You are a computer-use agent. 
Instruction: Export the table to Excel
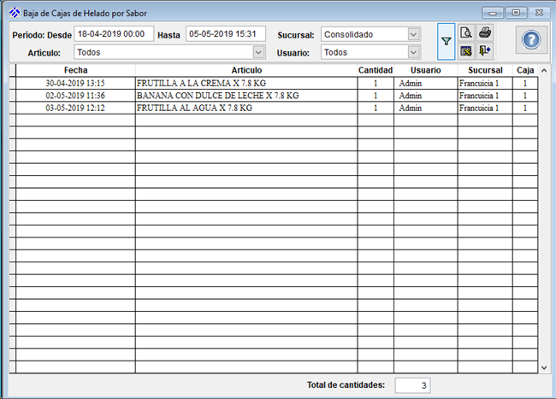466,51
